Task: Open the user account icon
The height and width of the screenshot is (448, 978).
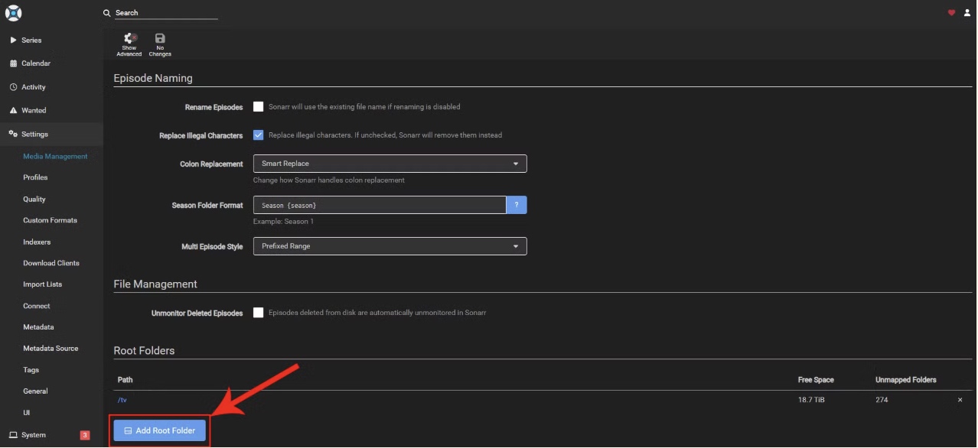Action: coord(967,12)
